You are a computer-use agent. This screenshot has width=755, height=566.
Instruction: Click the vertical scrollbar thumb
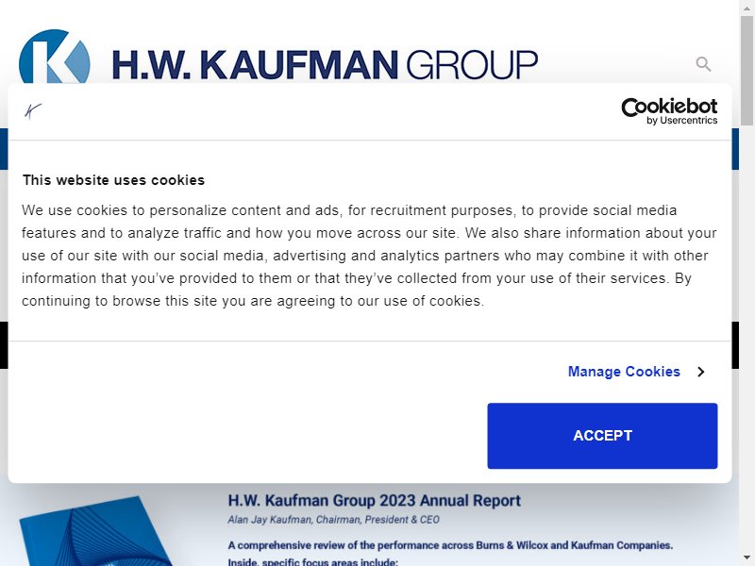[x=747, y=70]
